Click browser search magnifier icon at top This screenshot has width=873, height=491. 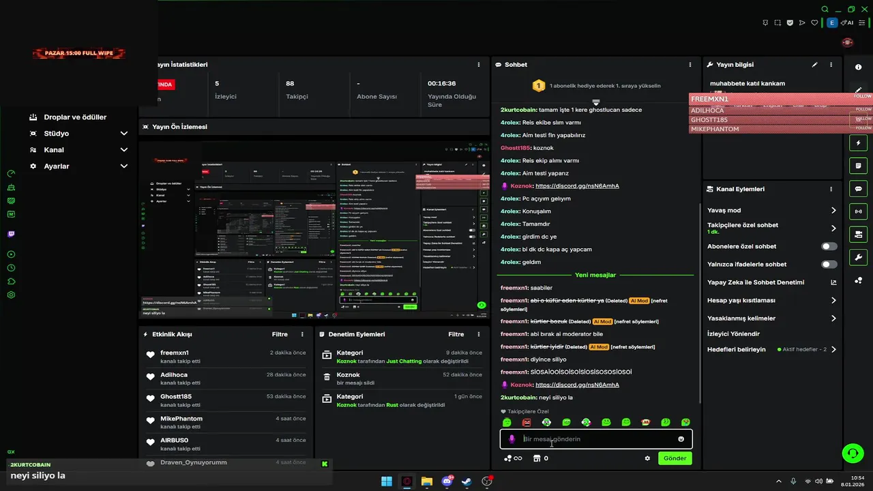point(825,10)
